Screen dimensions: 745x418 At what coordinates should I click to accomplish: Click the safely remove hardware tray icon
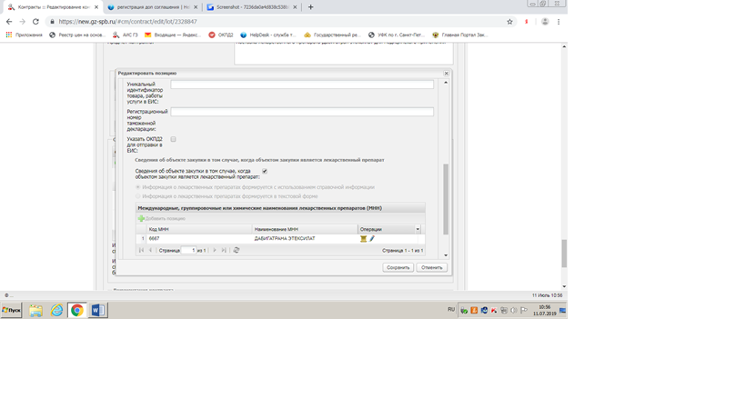pos(464,310)
